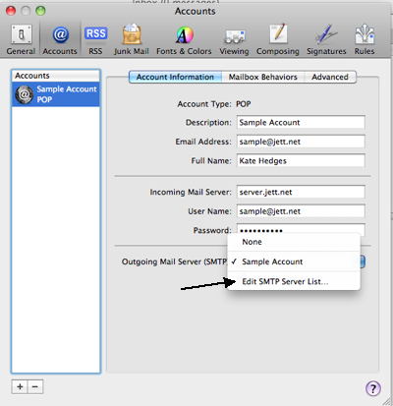Open Rules preferences pane

[x=365, y=39]
